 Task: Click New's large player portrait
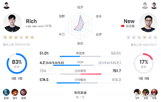[148, 23]
